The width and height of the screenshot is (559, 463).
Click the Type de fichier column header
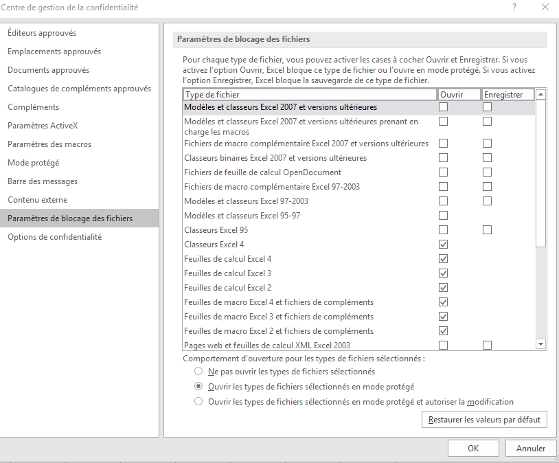[x=310, y=95]
